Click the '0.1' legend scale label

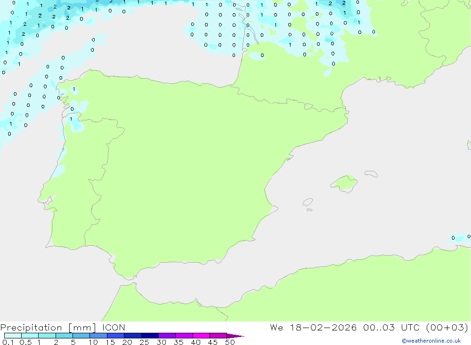point(8,342)
